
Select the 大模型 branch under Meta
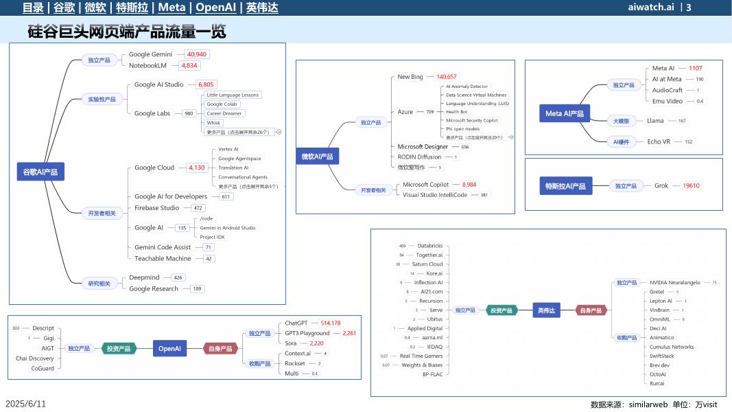click(621, 121)
